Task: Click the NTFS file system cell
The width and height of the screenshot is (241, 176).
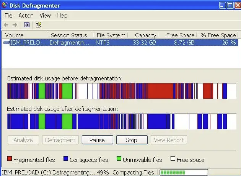Action: tap(103, 42)
